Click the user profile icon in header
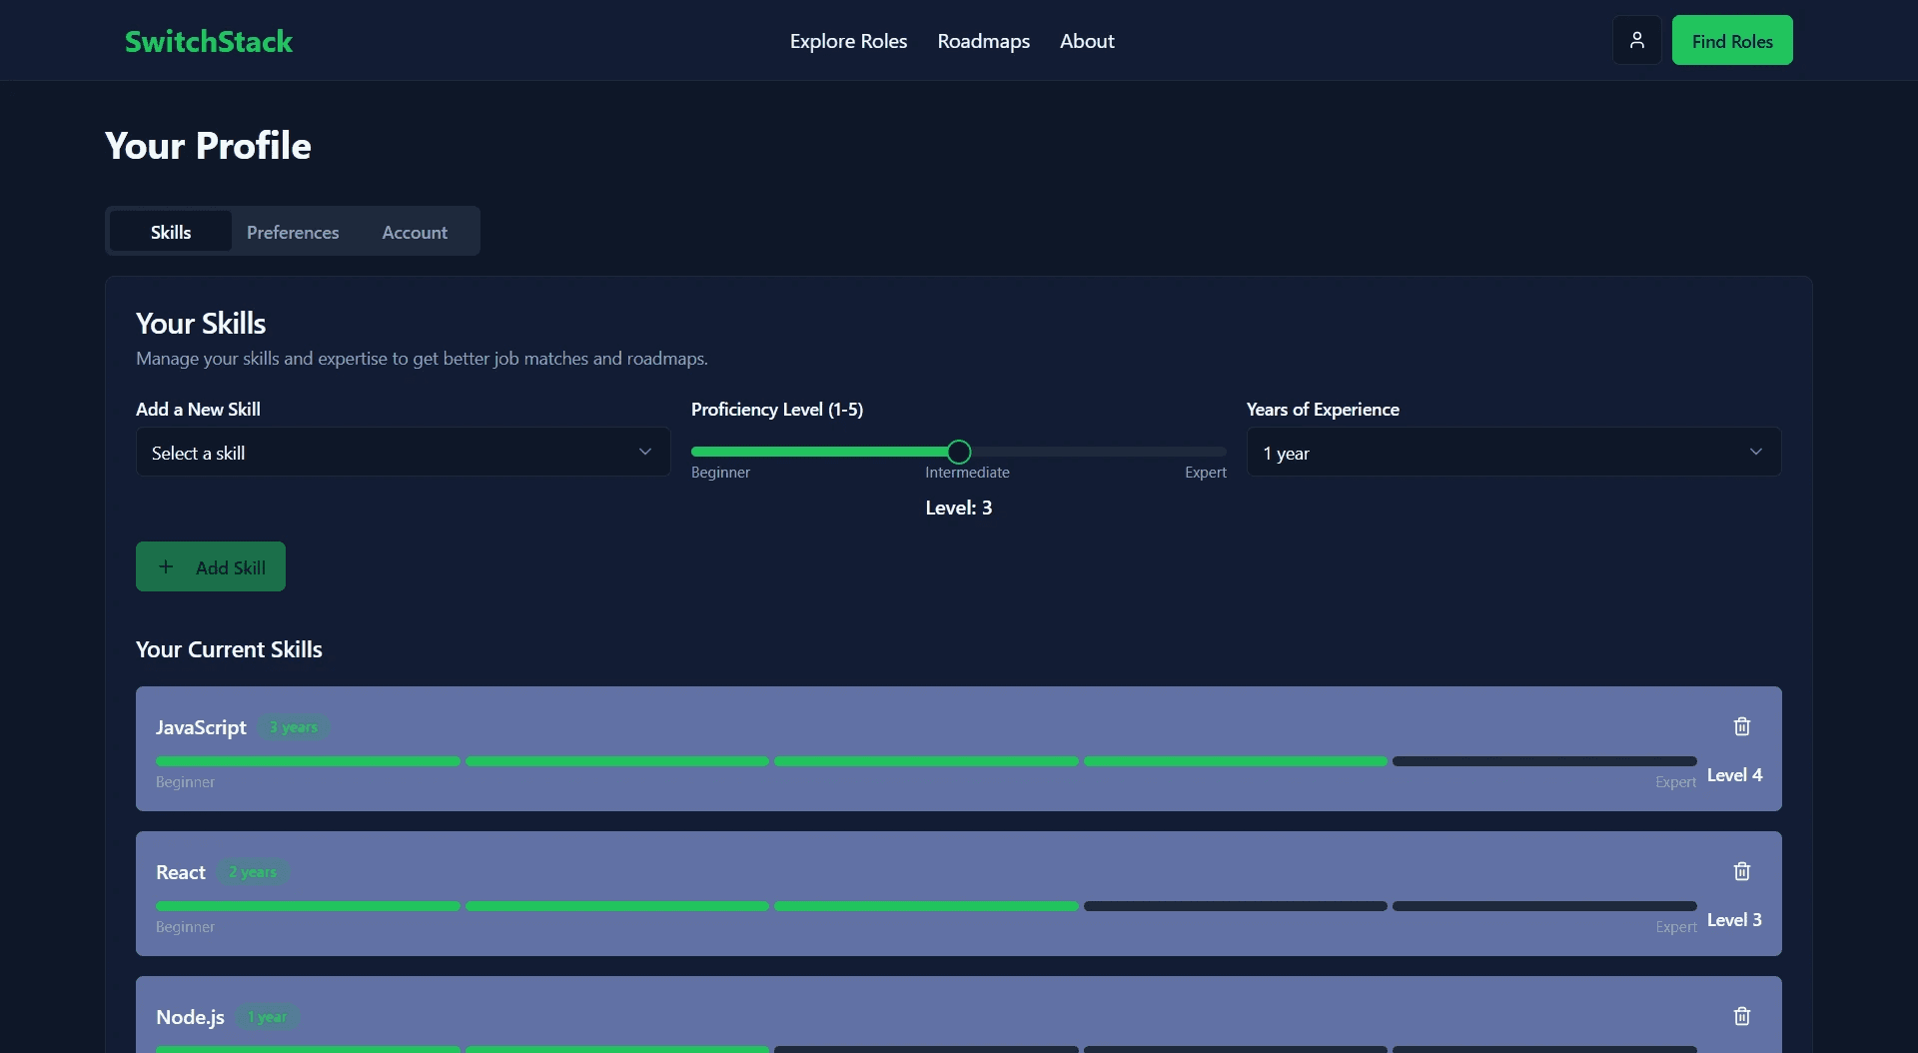 pyautogui.click(x=1636, y=40)
